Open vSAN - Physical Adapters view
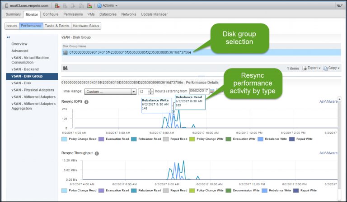 [x=33, y=90]
